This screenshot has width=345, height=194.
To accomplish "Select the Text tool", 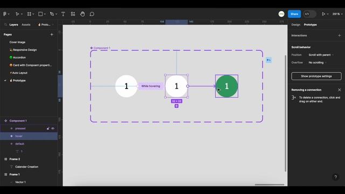I will (63, 14).
